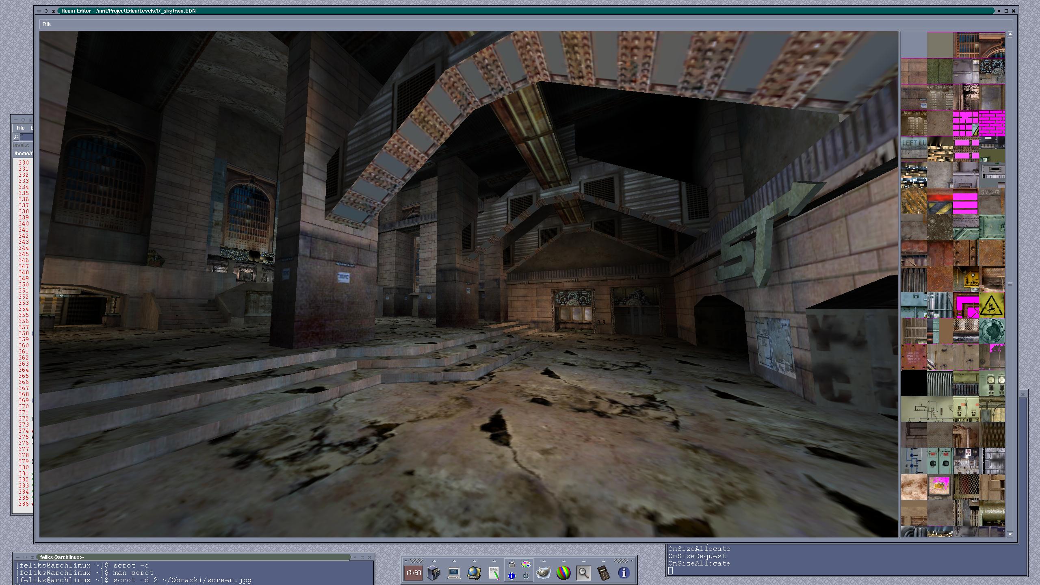Viewport: 1040px width, 585px height.
Task: Pick the twin green switch boxes texture
Action: [940, 461]
